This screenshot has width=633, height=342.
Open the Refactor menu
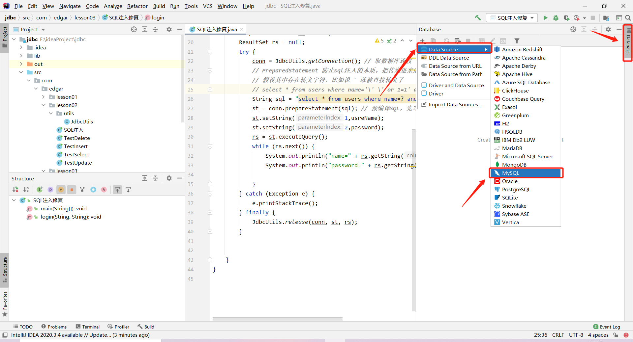point(137,6)
